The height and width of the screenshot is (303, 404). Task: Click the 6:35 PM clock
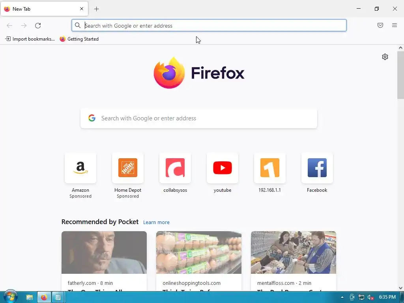(387, 297)
